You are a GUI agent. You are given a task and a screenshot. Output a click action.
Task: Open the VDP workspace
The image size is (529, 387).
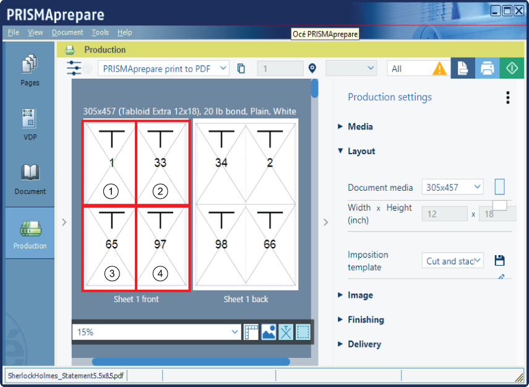[30, 124]
